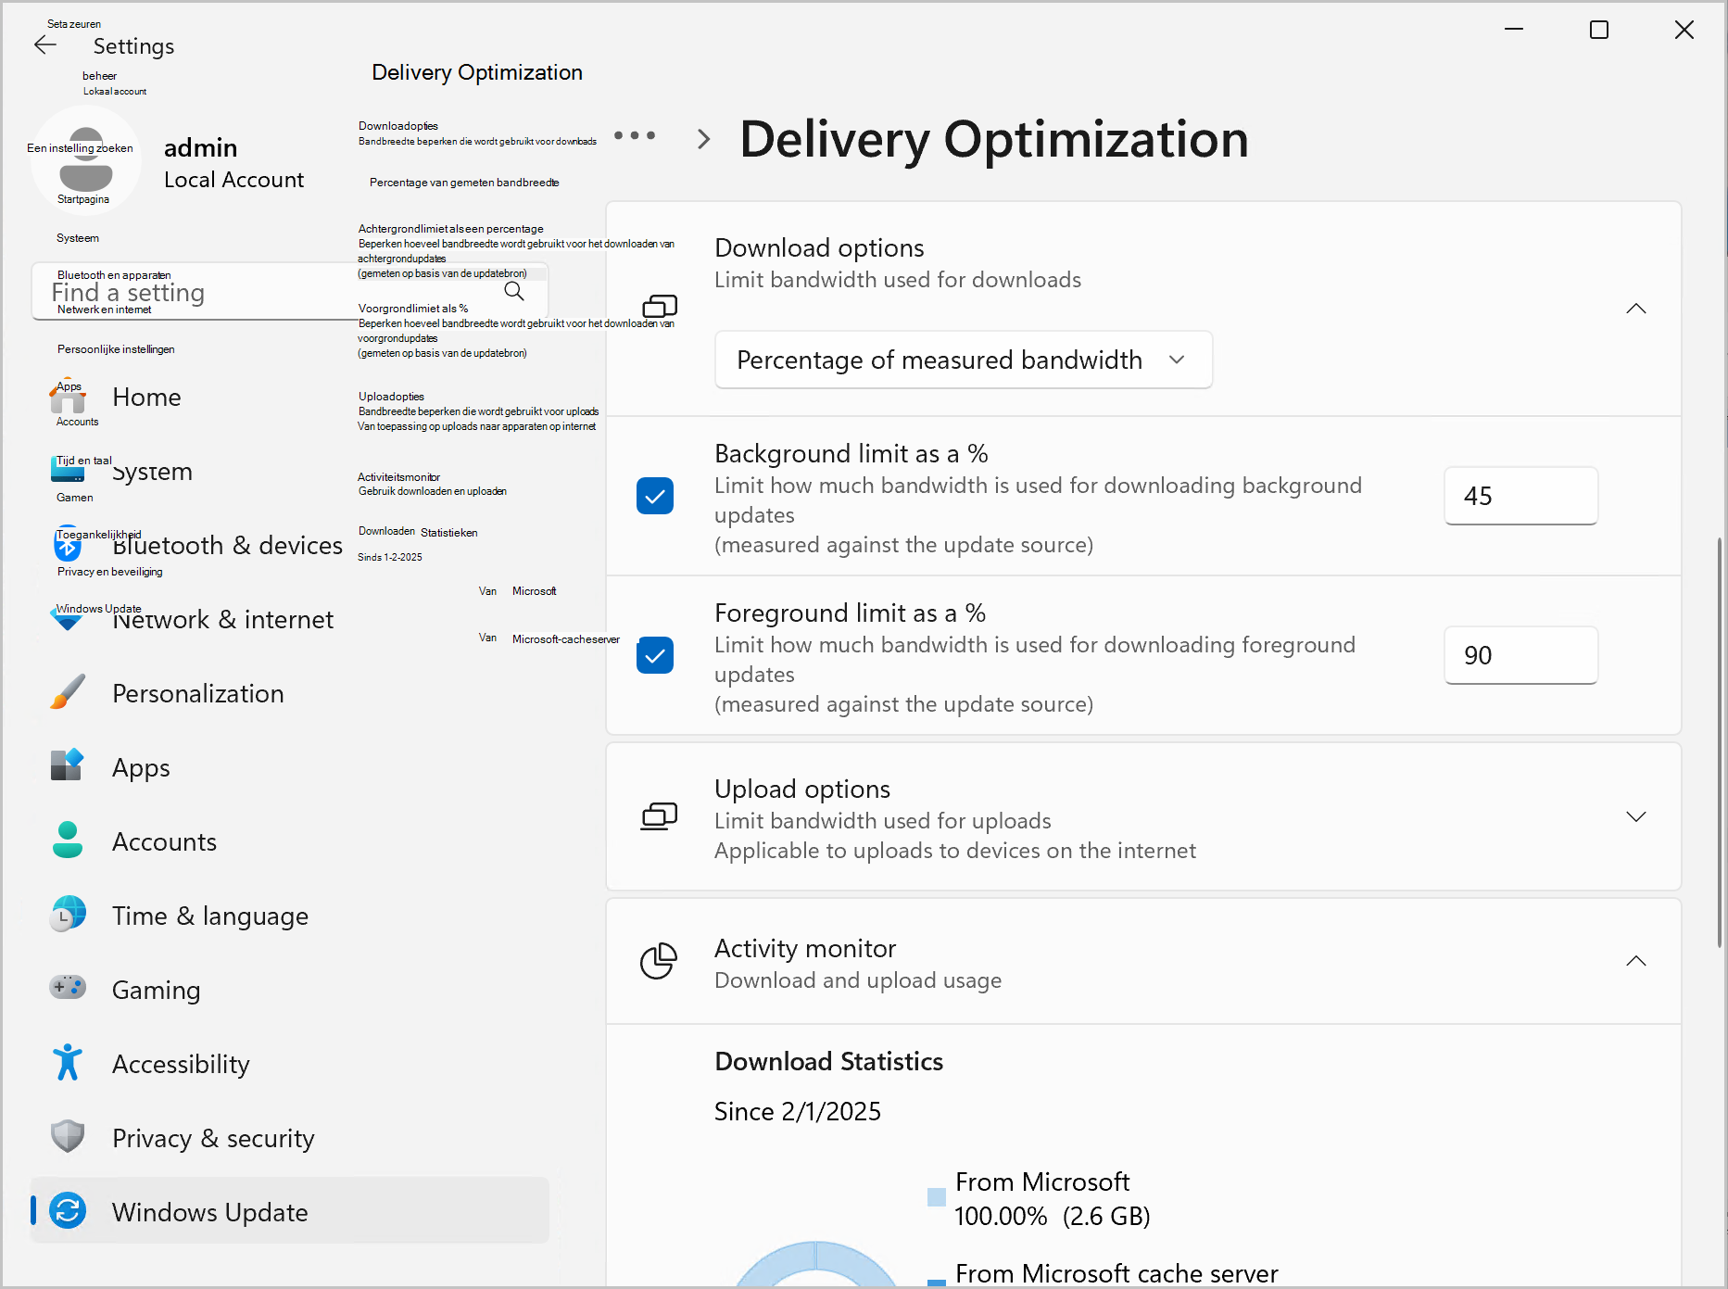
Task: Uncheck Background limit as a % checkbox
Action: pyautogui.click(x=655, y=496)
